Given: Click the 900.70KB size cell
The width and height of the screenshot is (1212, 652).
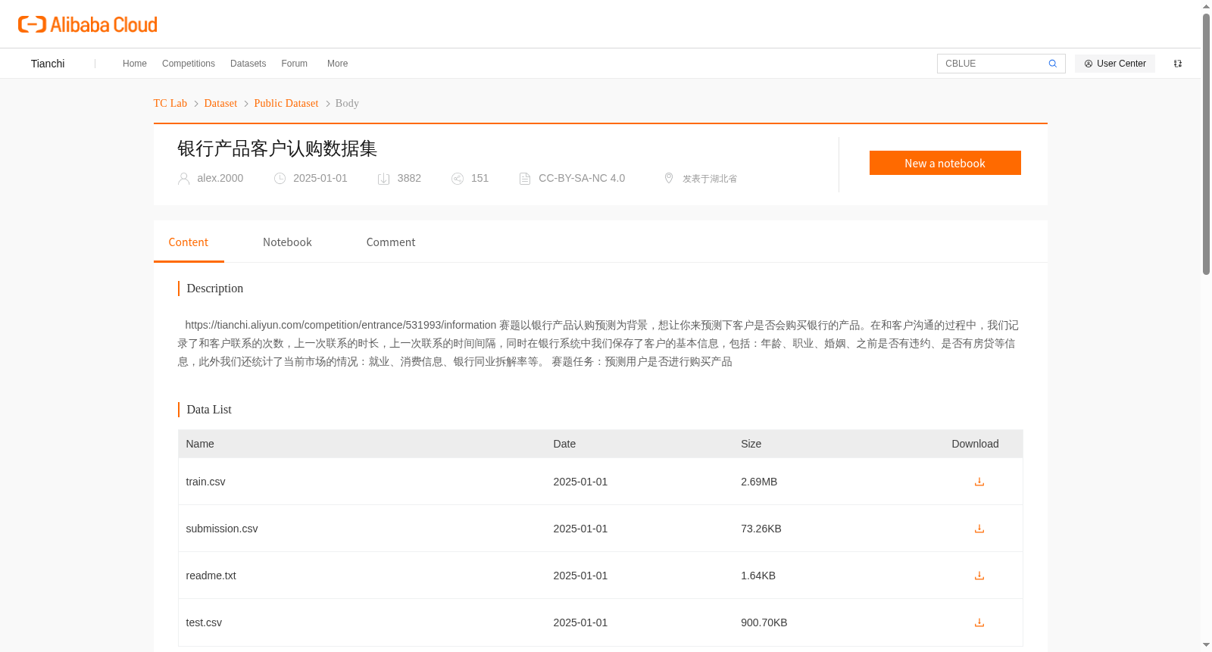Looking at the screenshot, I should click(x=764, y=622).
